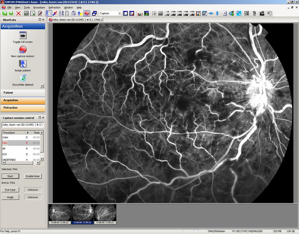
Task: Click the Start capture button
Action: (x=10, y=176)
